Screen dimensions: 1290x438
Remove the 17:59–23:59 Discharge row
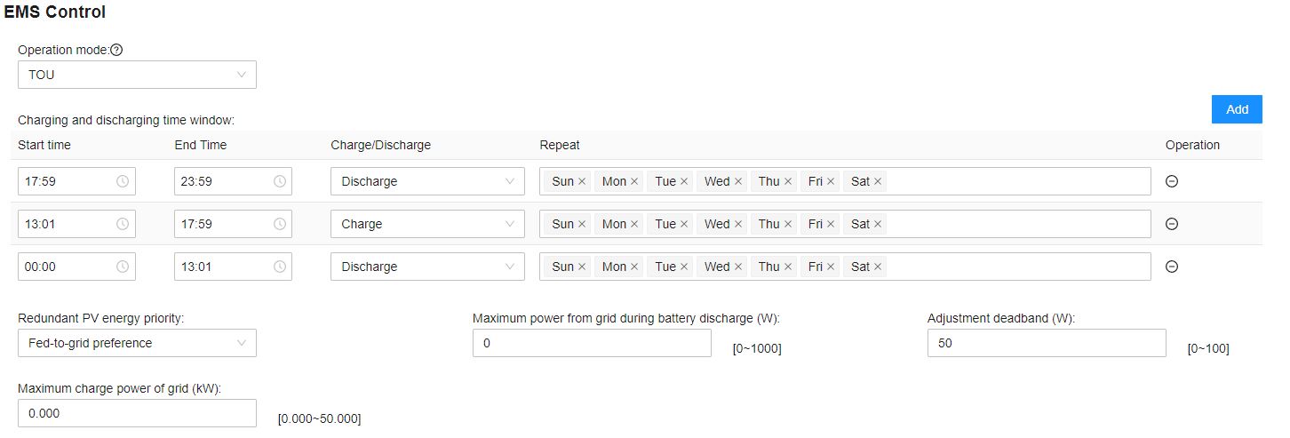coord(1171,181)
